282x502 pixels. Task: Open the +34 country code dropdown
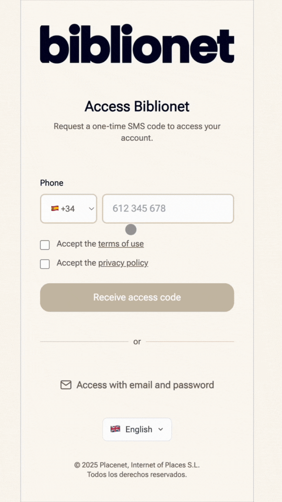pos(68,209)
